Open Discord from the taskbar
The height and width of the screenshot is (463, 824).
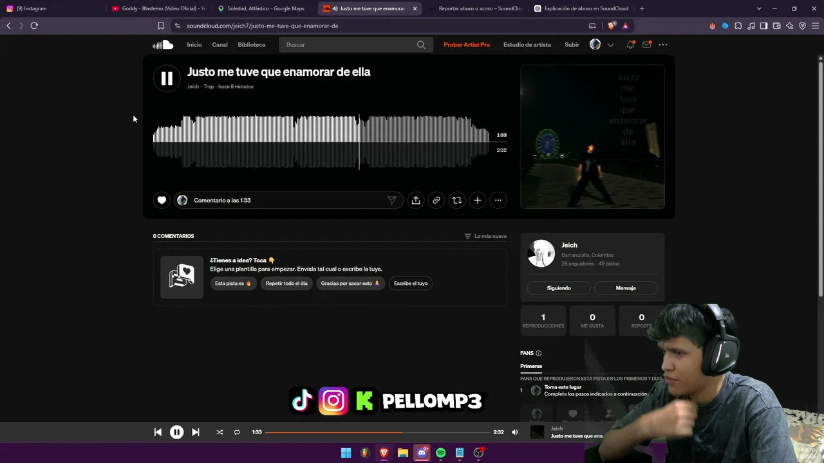(x=422, y=453)
